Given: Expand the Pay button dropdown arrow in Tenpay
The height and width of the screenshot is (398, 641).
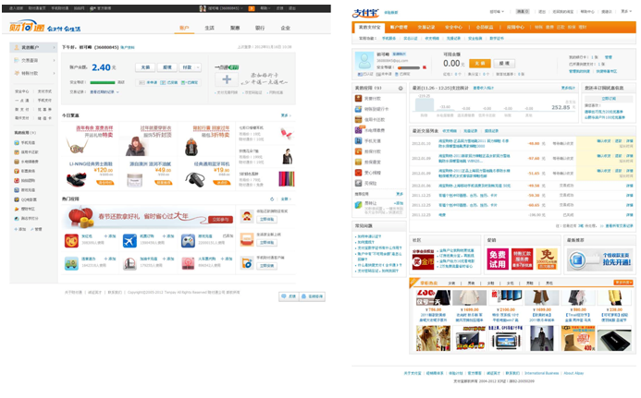Looking at the screenshot, I should point(198,67).
